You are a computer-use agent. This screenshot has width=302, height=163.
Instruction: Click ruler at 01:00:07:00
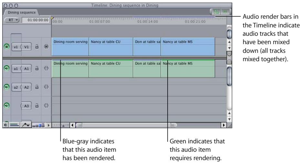pos(99,22)
